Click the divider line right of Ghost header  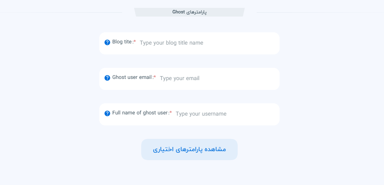click(320, 12)
